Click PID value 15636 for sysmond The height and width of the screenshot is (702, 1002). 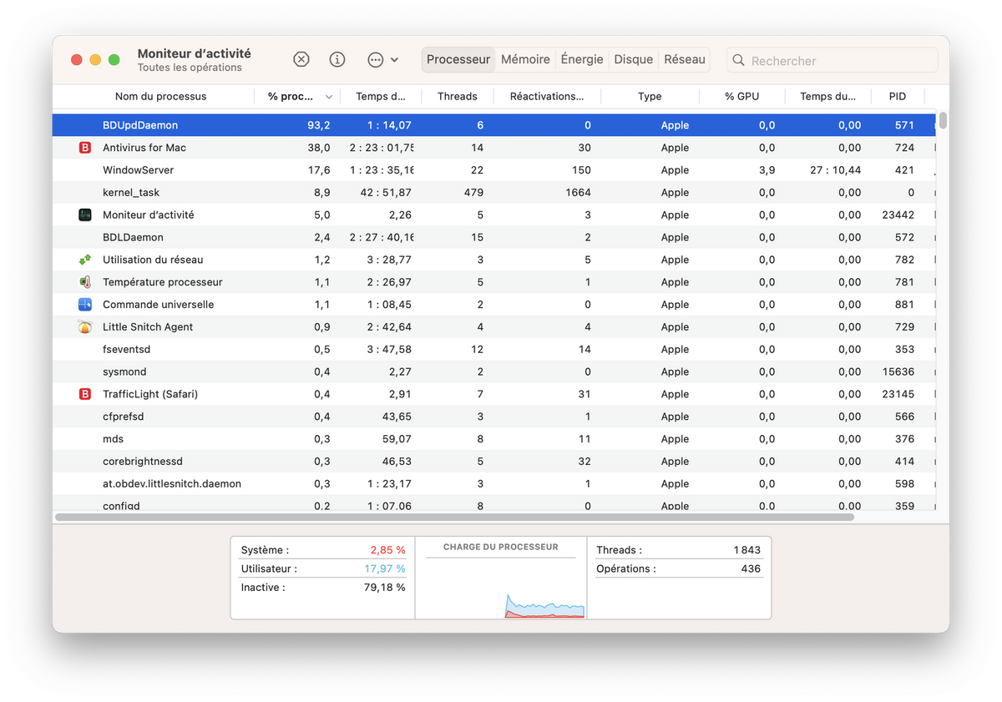click(x=898, y=371)
